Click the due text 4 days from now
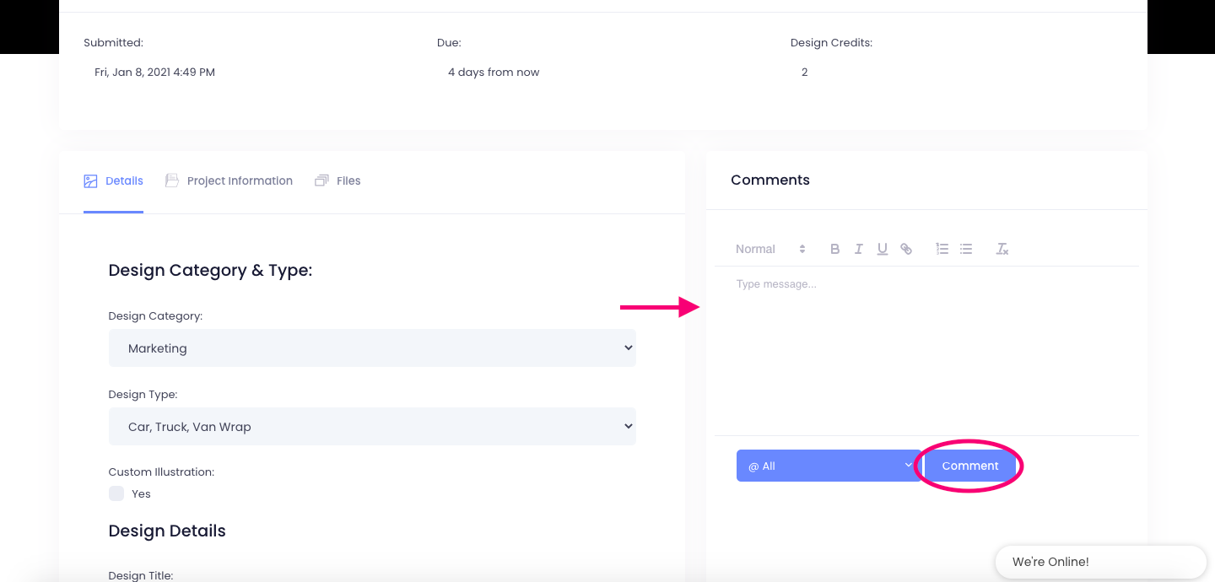The height and width of the screenshot is (582, 1215). tap(494, 73)
